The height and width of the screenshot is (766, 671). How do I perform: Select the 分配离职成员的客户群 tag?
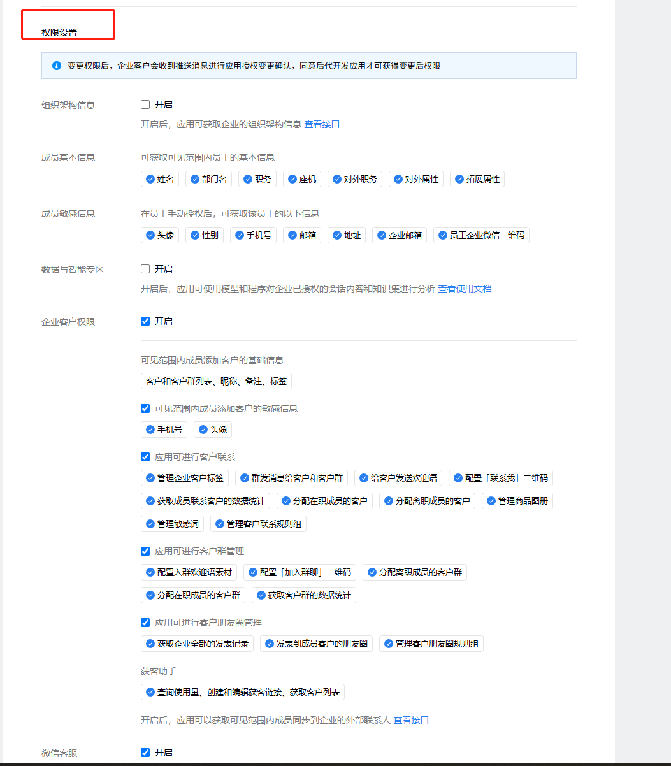415,572
